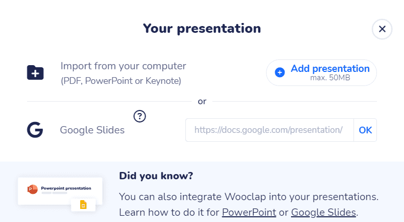Click the folder import icon

[35, 72]
